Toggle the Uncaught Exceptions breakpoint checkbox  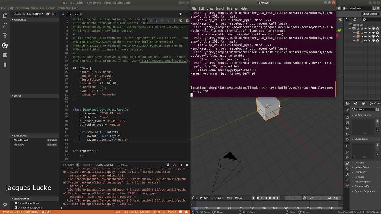pos(16,207)
